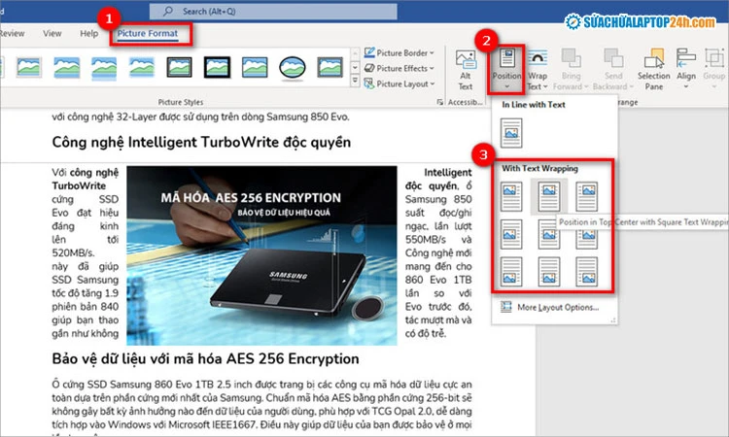Viewport: 729px width, 437px height.
Task: Choose Bottom Left square wrapping position
Action: pos(513,271)
